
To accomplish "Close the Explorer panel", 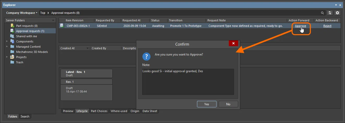I will [x=341, y=5].
